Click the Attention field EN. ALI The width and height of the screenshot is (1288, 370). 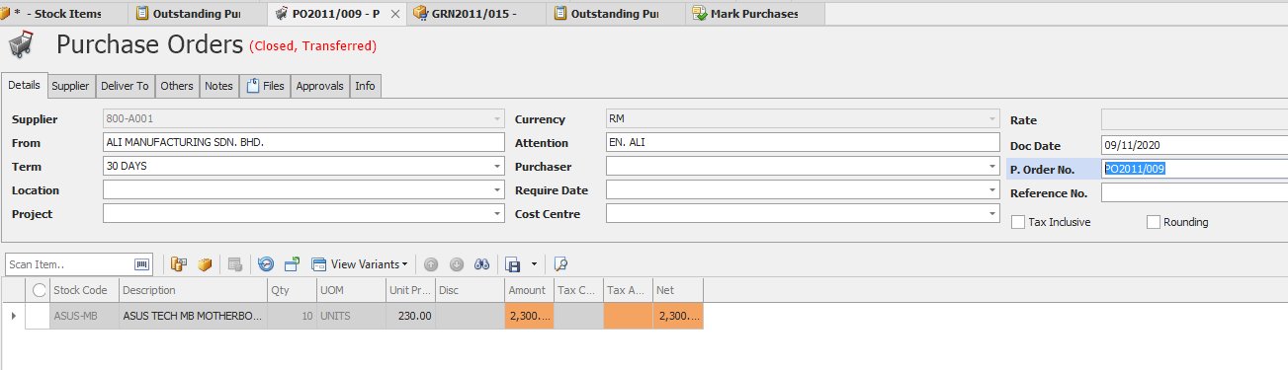pyautogui.click(x=803, y=142)
